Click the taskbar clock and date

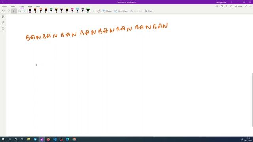[x=249, y=139]
